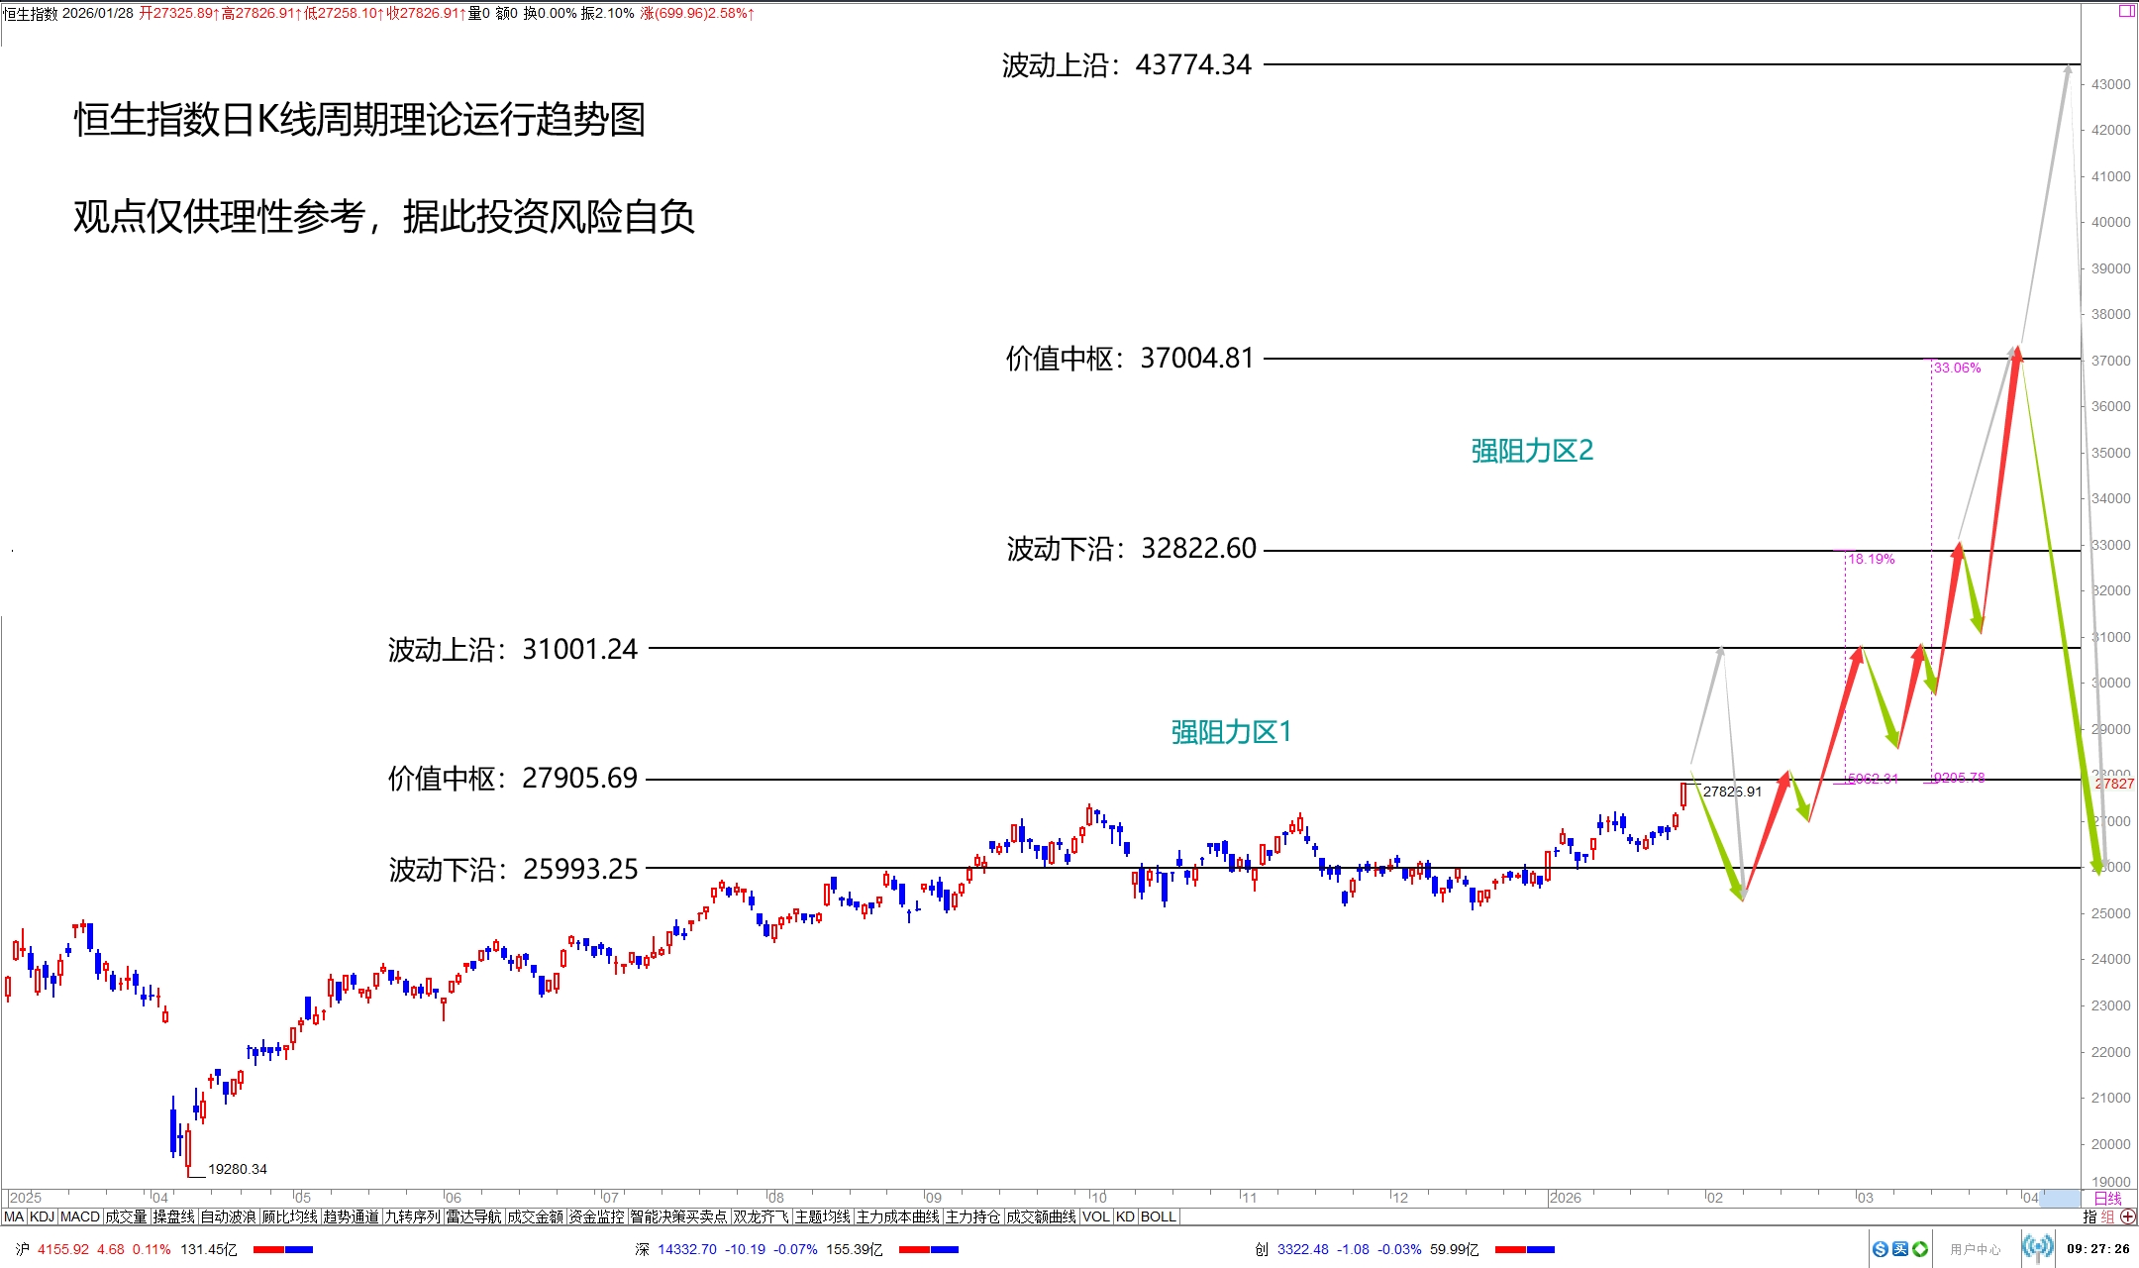
Task: Click the light blue time-axis scroll handle
Action: tap(2060, 1198)
